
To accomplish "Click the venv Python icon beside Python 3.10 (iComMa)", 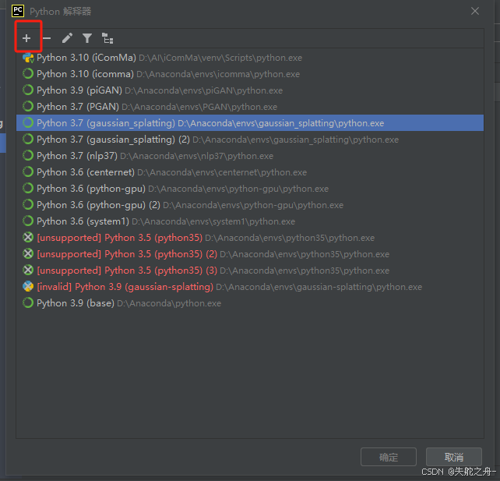I will [x=28, y=58].
